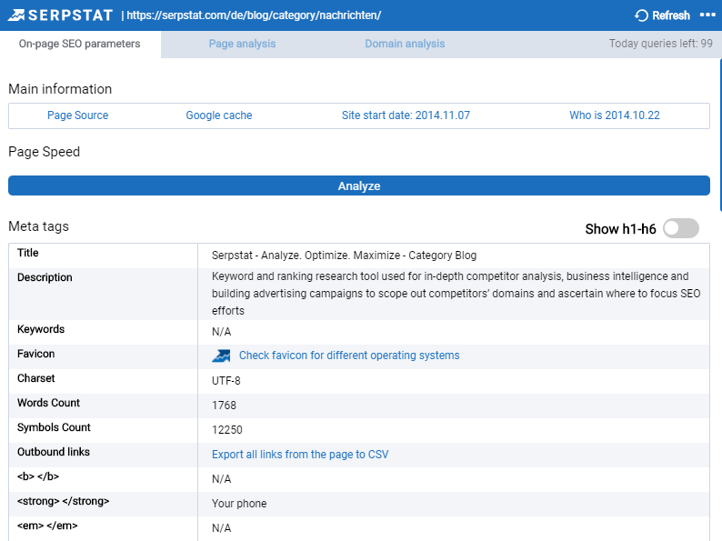Switch to the Domain analysis tab
722x541 pixels.
405,44
